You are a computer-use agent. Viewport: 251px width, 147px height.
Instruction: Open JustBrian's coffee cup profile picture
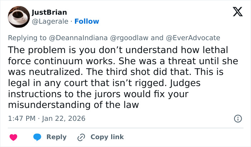click(18, 17)
